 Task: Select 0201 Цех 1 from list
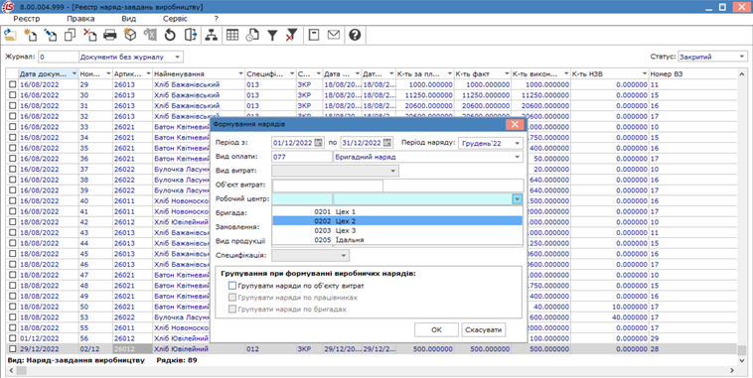(x=397, y=211)
